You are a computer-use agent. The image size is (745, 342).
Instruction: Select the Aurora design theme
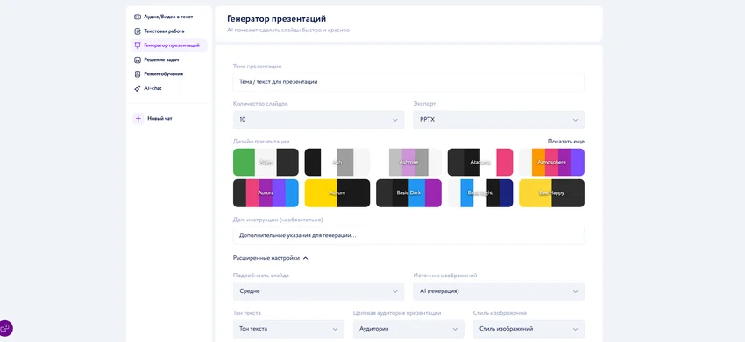coord(266,193)
